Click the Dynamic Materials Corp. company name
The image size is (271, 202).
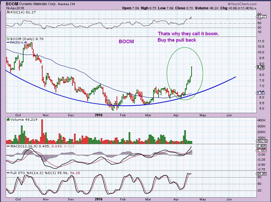point(38,4)
